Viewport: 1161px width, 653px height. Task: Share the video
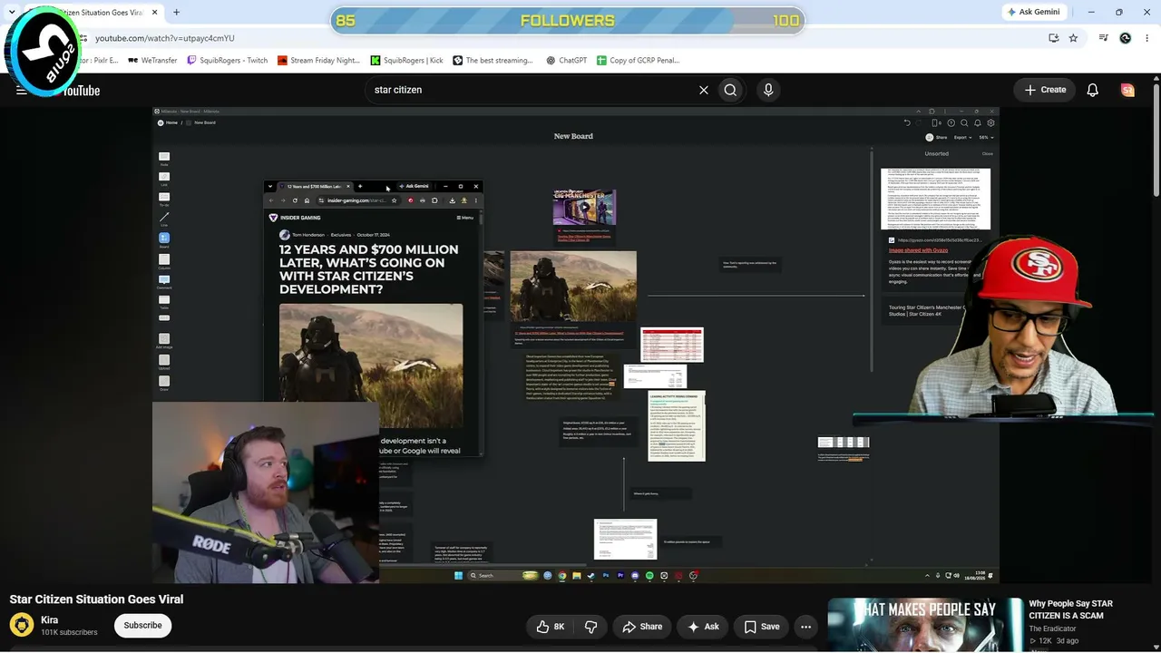click(x=642, y=627)
